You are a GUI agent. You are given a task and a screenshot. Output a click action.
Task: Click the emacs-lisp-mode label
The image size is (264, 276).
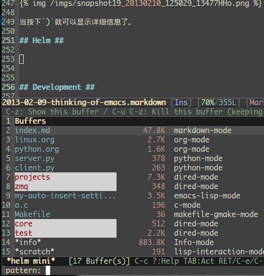(207, 196)
